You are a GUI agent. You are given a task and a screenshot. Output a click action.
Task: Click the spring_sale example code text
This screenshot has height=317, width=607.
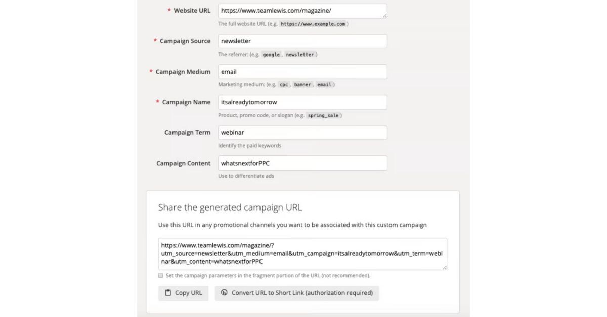click(x=323, y=116)
